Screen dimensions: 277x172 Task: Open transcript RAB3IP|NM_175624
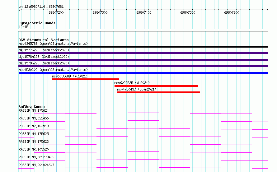click(x=34, y=110)
